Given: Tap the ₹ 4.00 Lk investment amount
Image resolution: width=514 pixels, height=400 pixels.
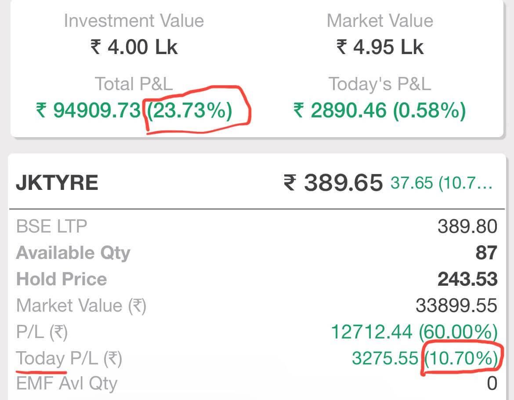Looking at the screenshot, I should coord(134,47).
